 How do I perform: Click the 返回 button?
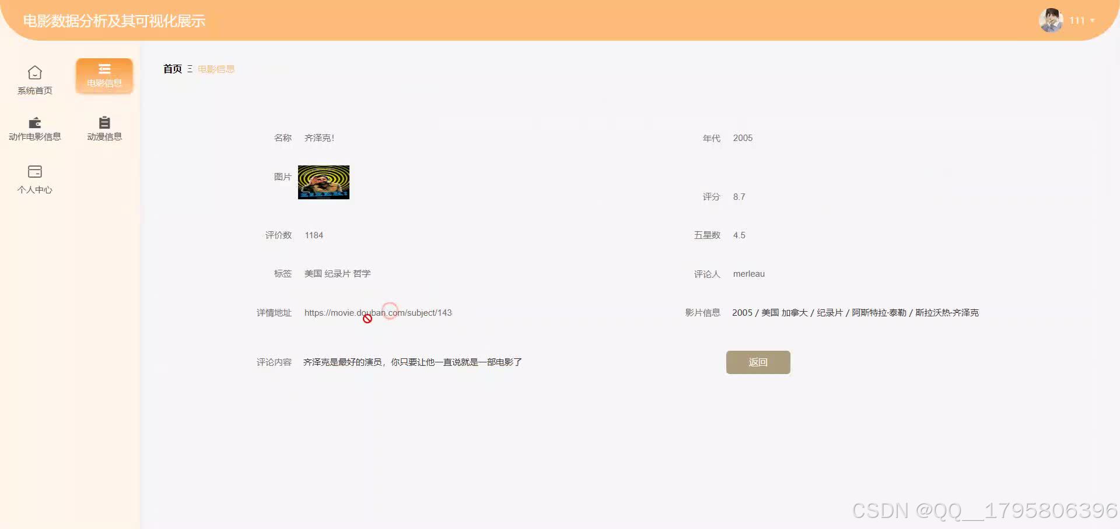click(x=757, y=362)
